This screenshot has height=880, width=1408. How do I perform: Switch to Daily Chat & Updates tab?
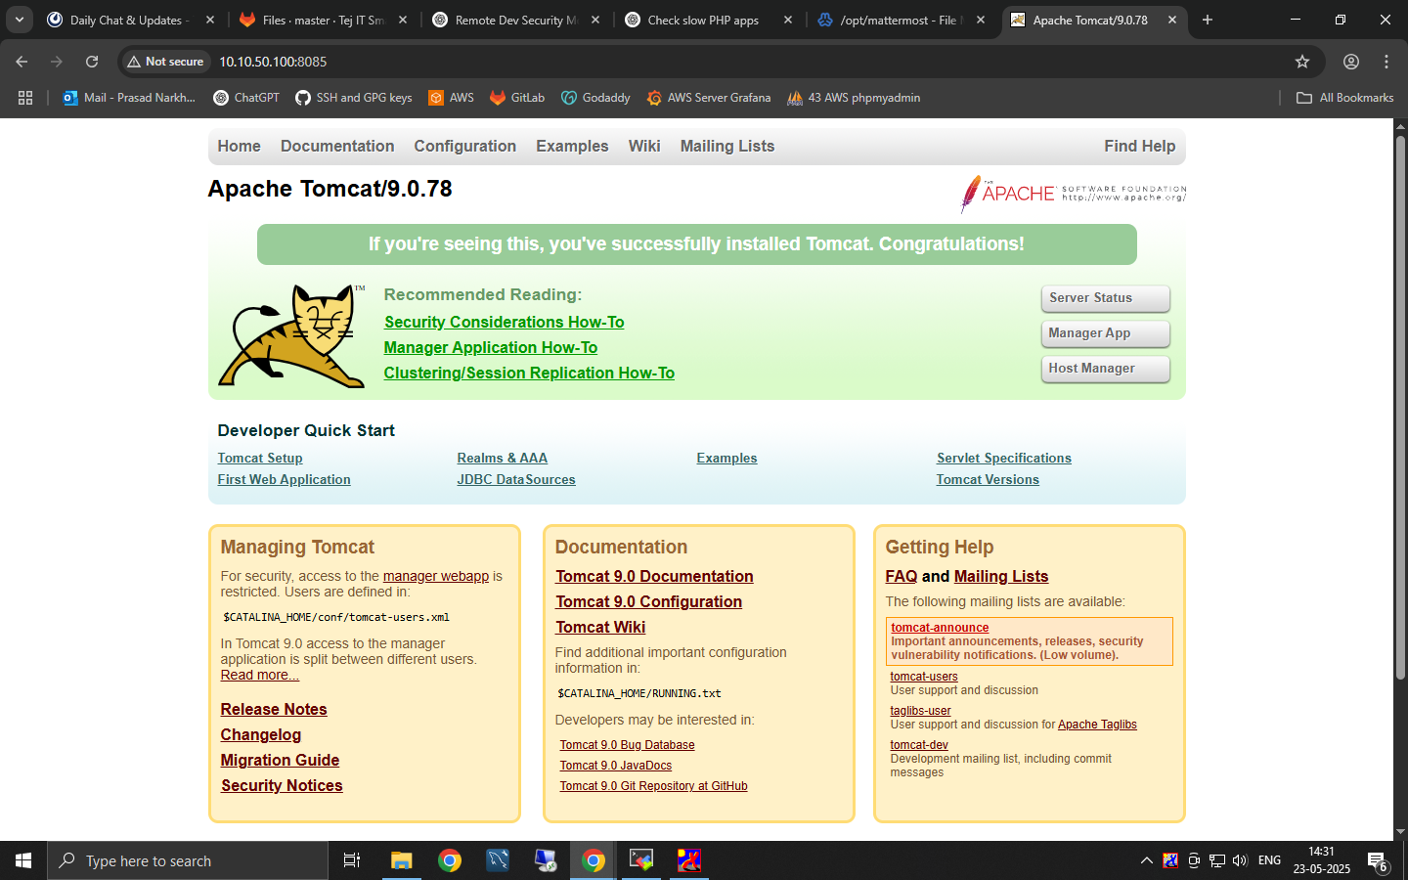pos(130,20)
